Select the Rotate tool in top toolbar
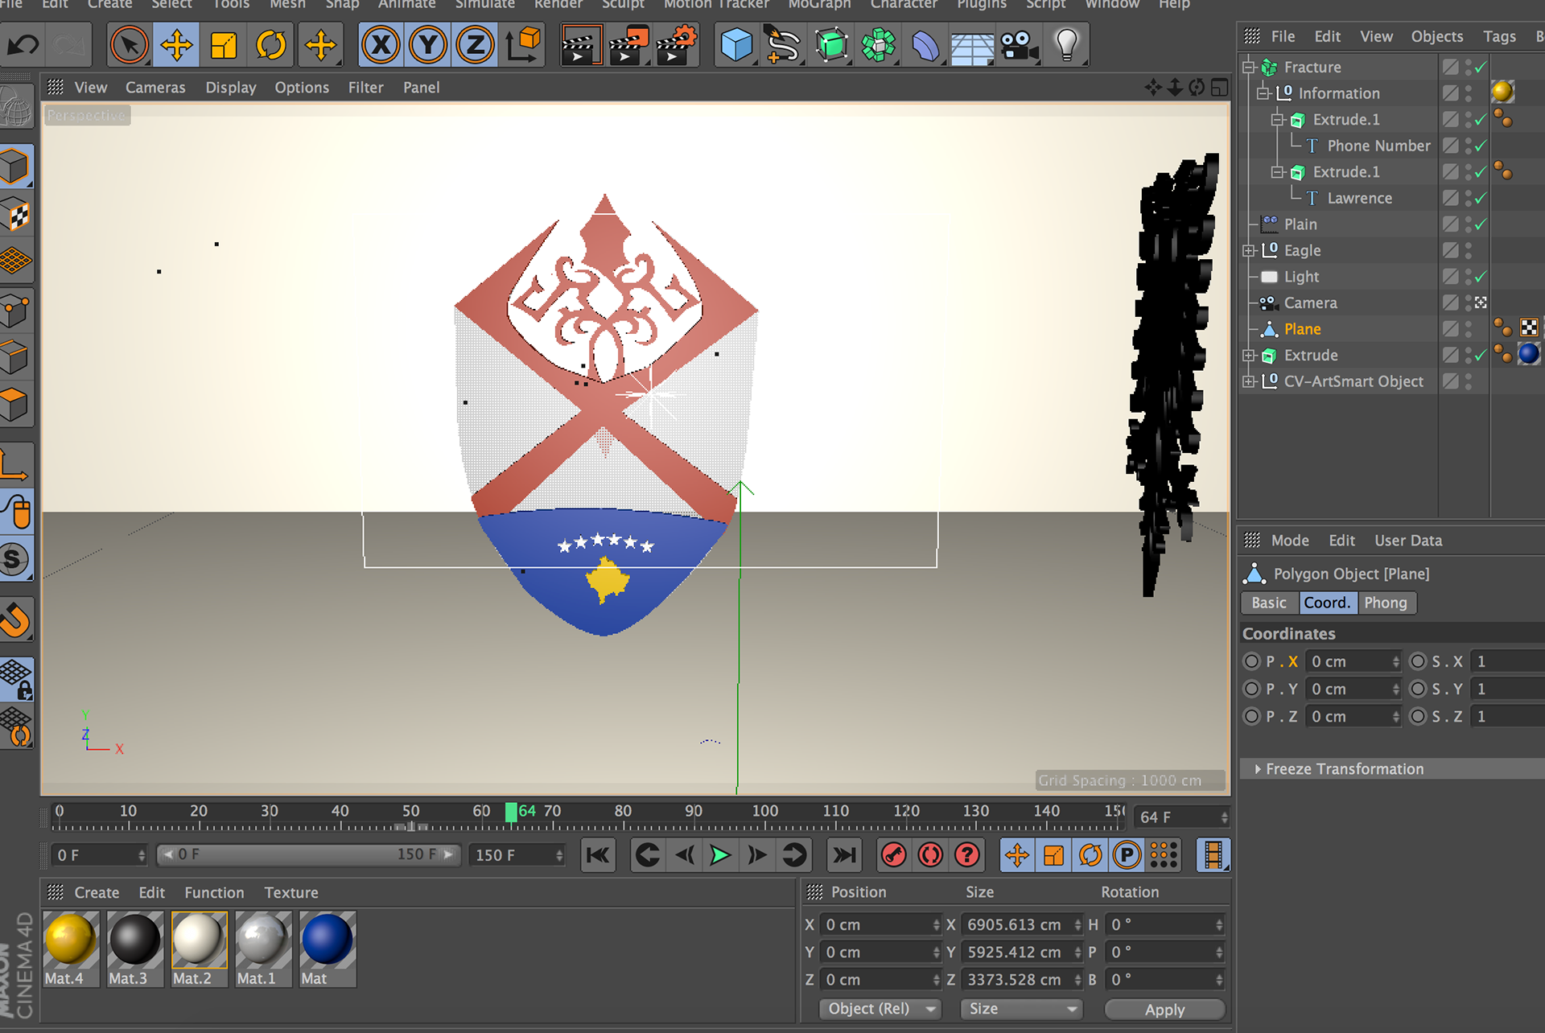 click(271, 45)
